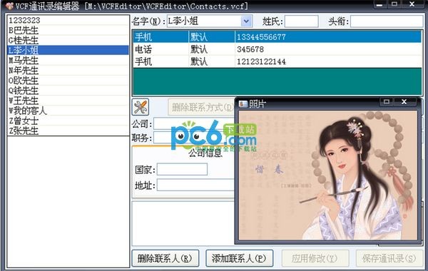
Task: Open the 名字 name dropdown arrow
Action: (246, 21)
